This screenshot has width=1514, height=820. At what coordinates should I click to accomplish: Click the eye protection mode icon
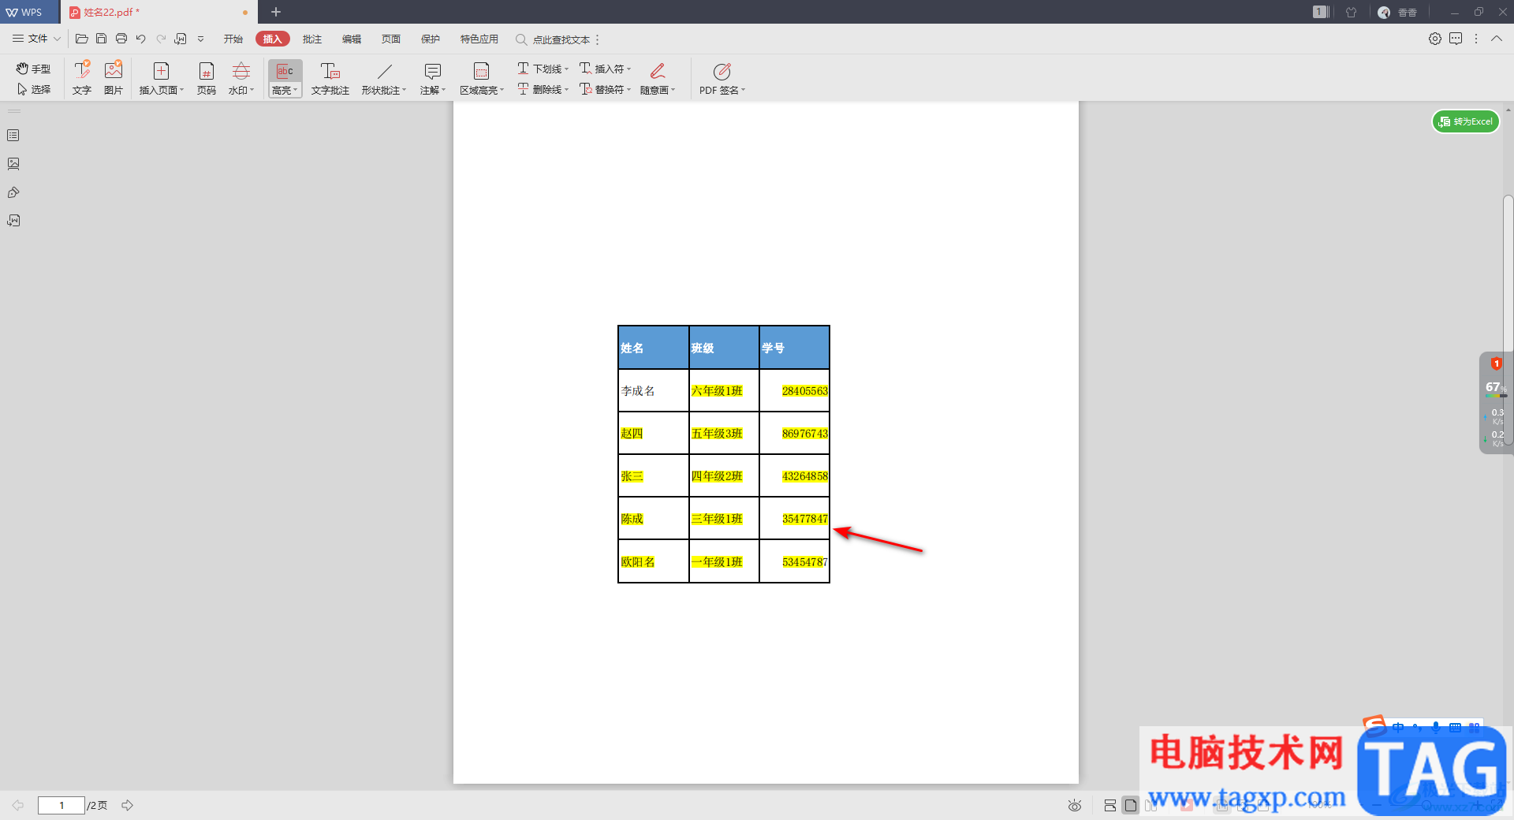1074,805
